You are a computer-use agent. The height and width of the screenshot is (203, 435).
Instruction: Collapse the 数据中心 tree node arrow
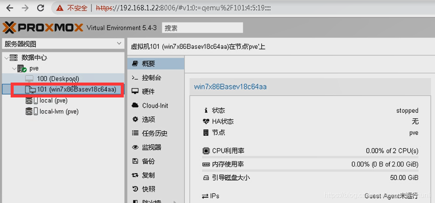pyautogui.click(x=6, y=58)
